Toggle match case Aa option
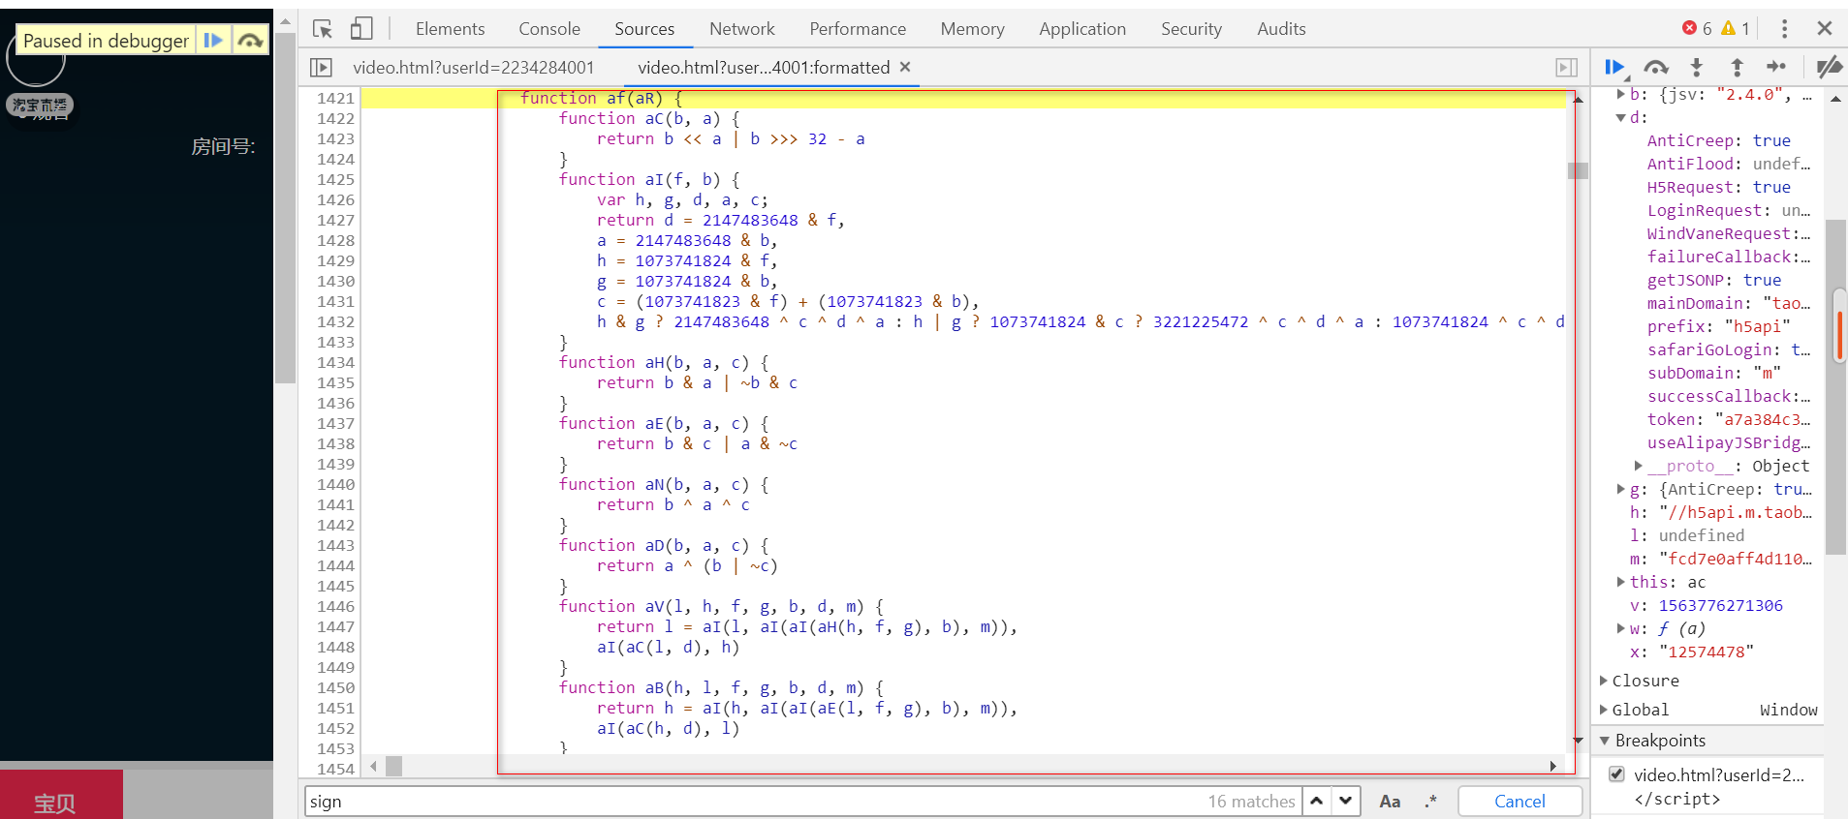The width and height of the screenshot is (1848, 819). coord(1390,801)
